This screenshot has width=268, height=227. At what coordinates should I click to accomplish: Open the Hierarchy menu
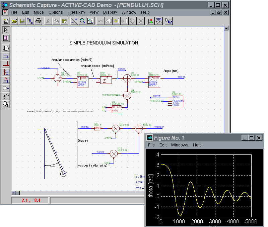(x=76, y=12)
